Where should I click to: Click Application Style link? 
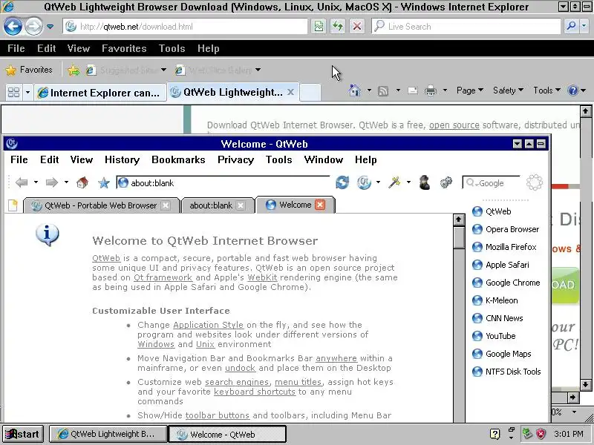[209, 325]
